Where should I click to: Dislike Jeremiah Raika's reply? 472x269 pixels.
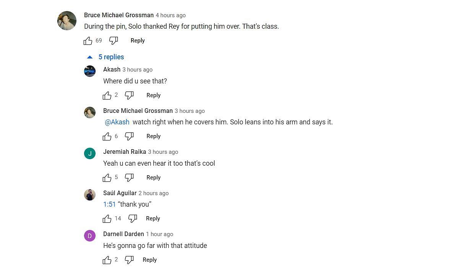tap(129, 178)
